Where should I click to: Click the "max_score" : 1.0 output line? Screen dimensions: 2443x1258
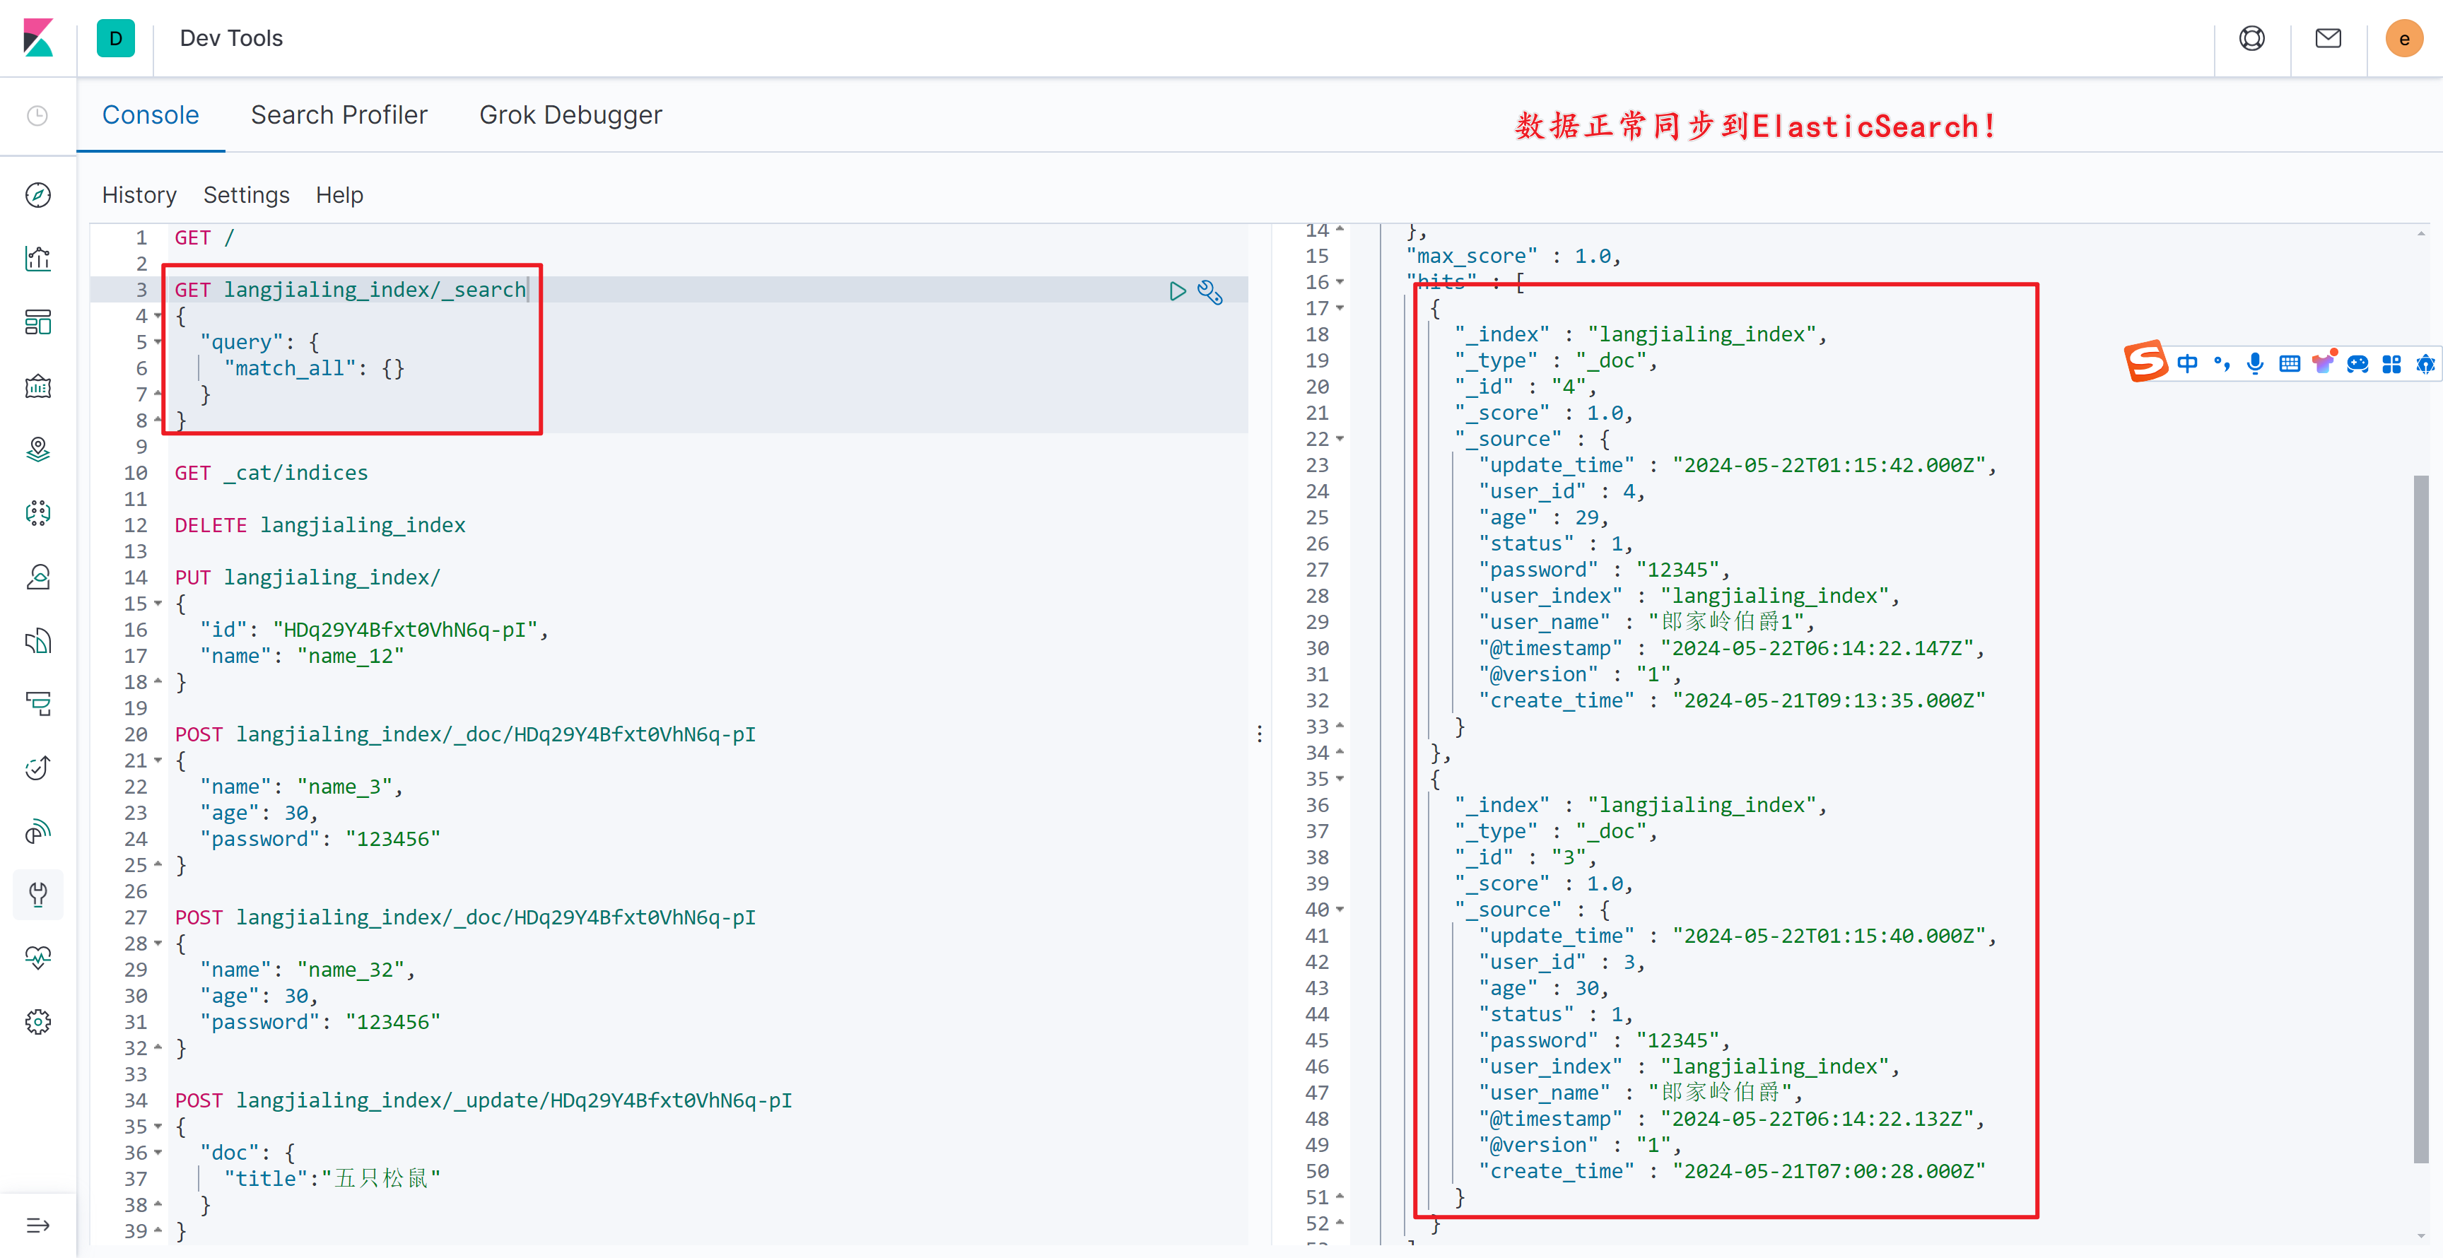pyautogui.click(x=1513, y=256)
